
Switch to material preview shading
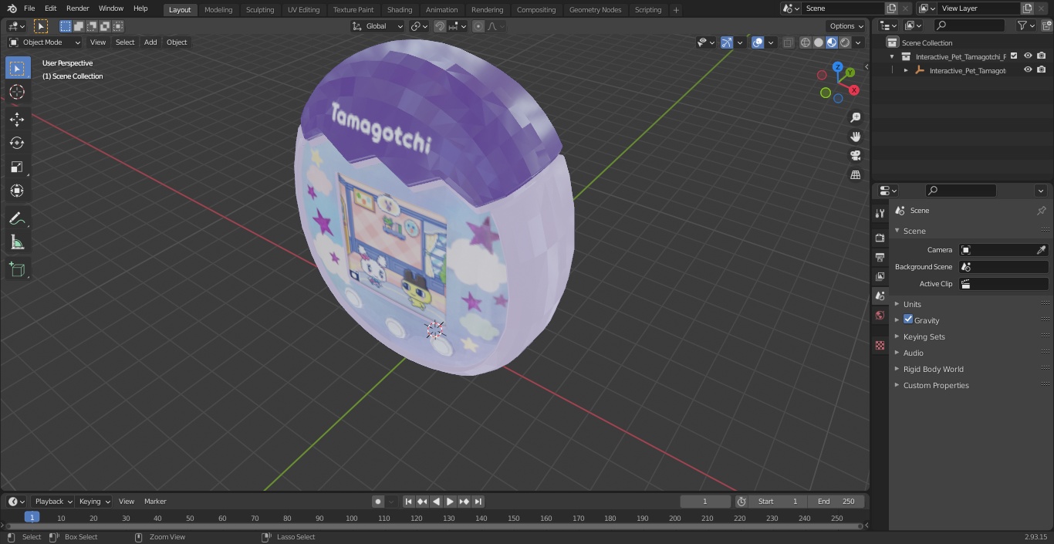[x=832, y=42]
